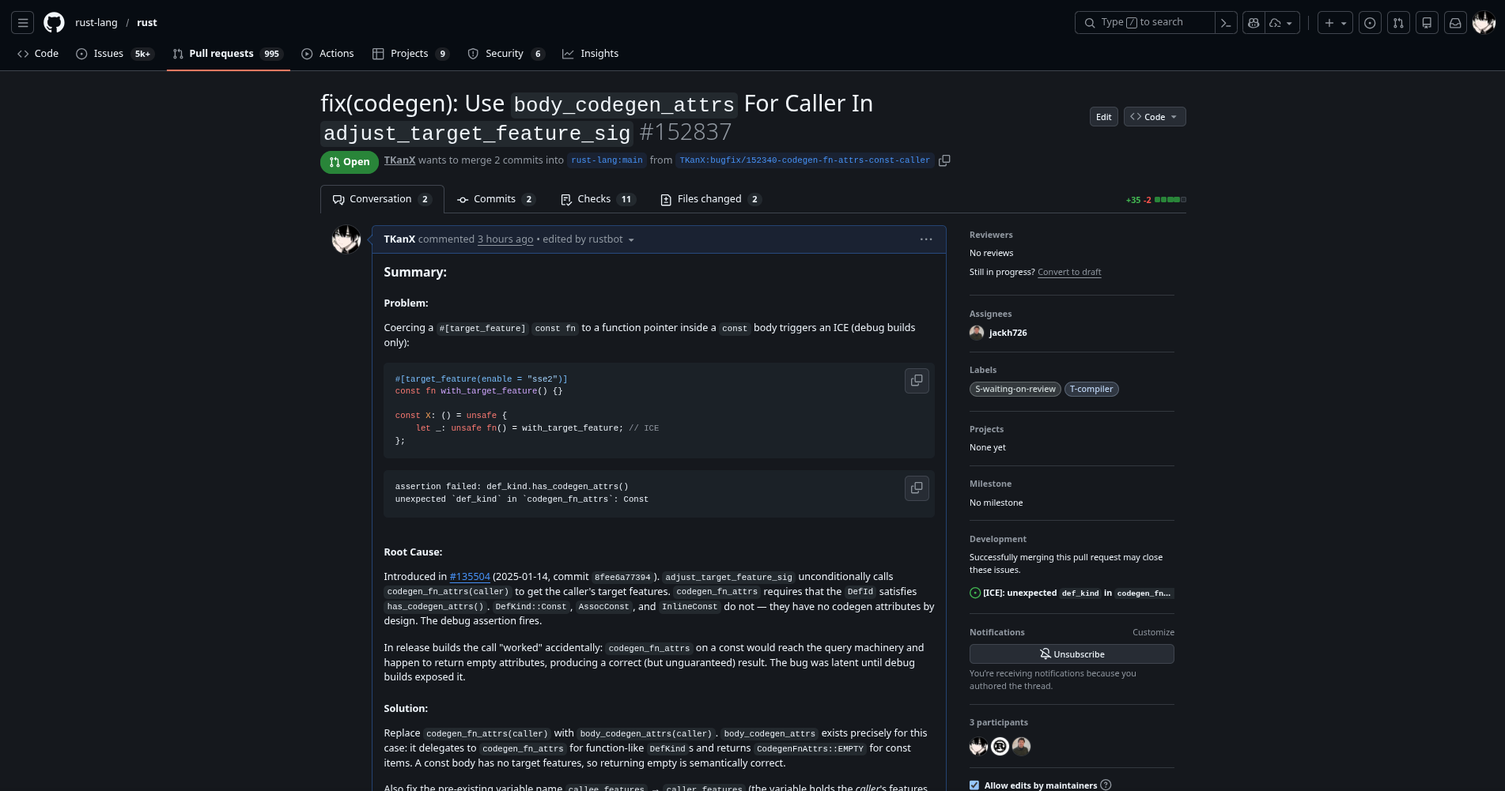Switch to the Files changed tab
This screenshot has height=791, width=1505.
(709, 199)
